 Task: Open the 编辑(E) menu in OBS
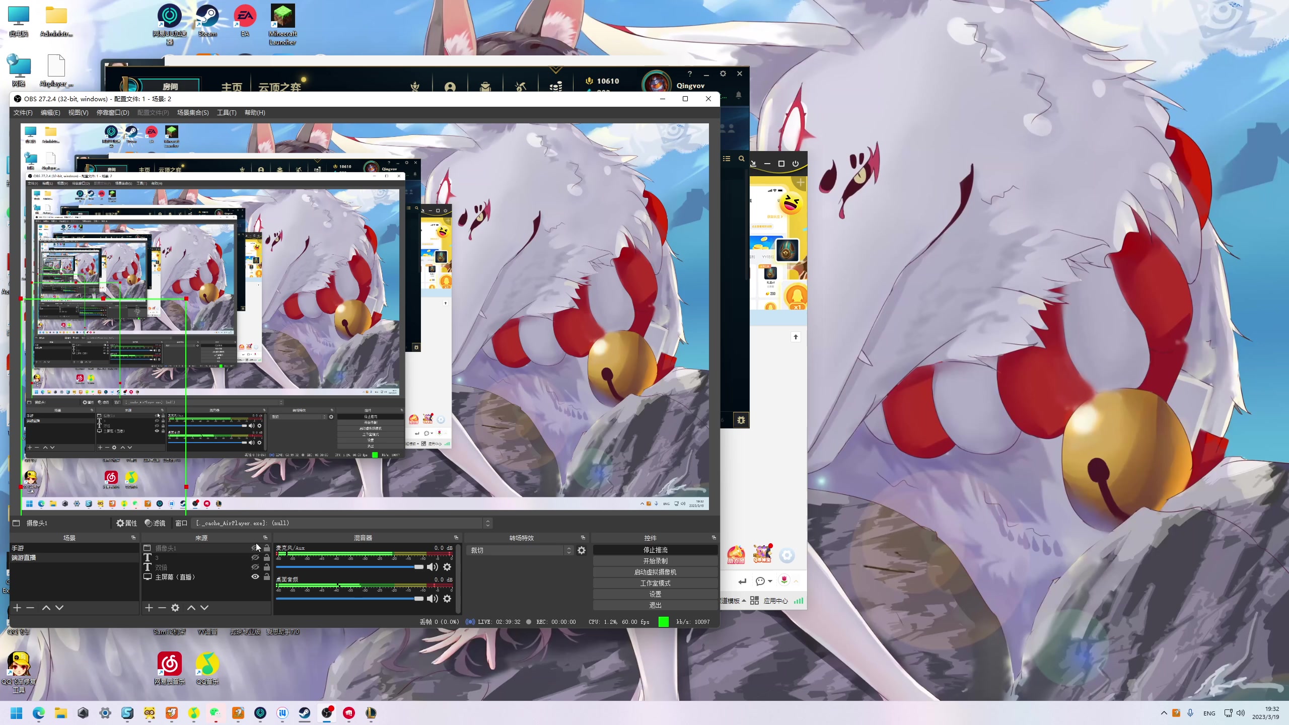50,113
